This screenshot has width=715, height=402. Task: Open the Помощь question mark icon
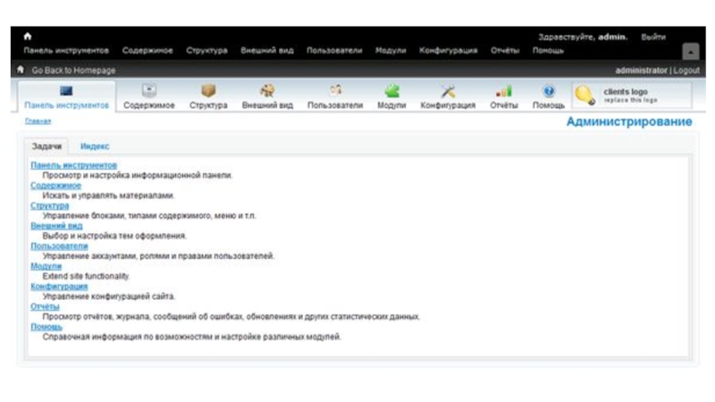(549, 91)
